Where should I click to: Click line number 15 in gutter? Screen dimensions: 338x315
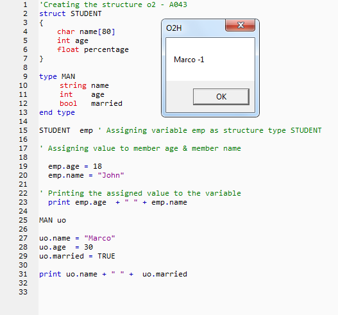click(x=23, y=130)
